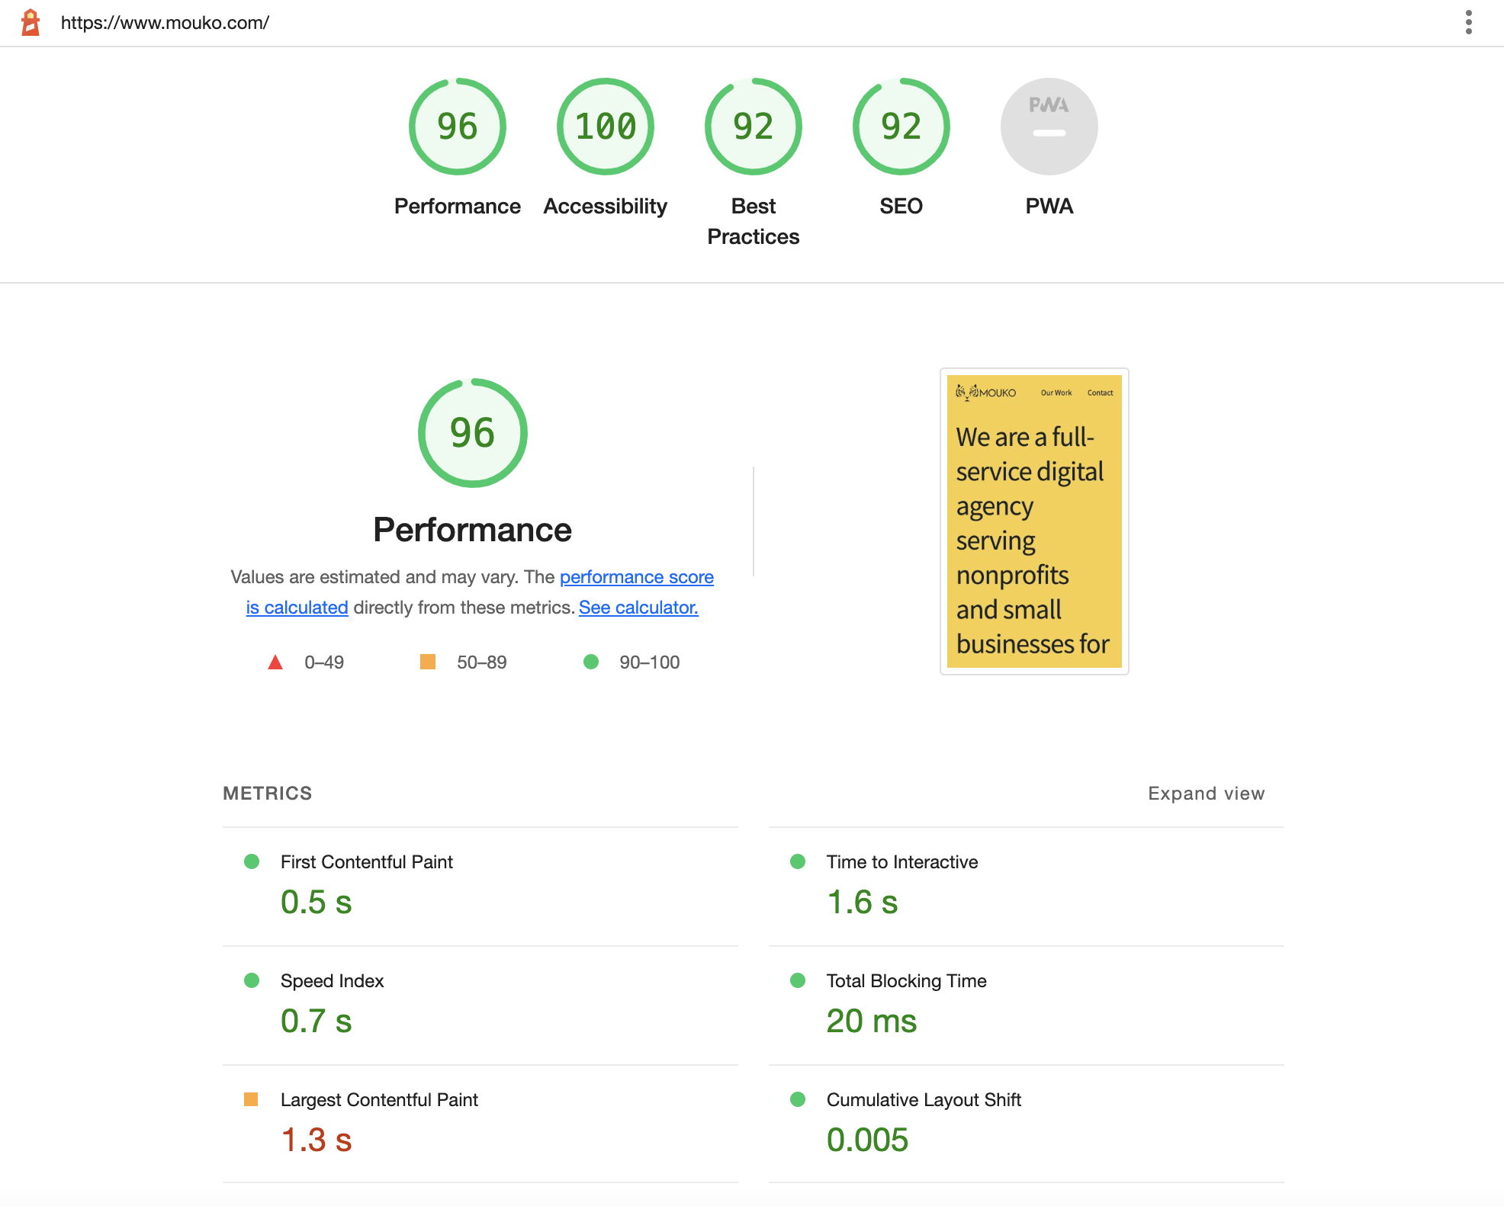
Task: Click the Best Practices score circle icon
Action: click(752, 126)
